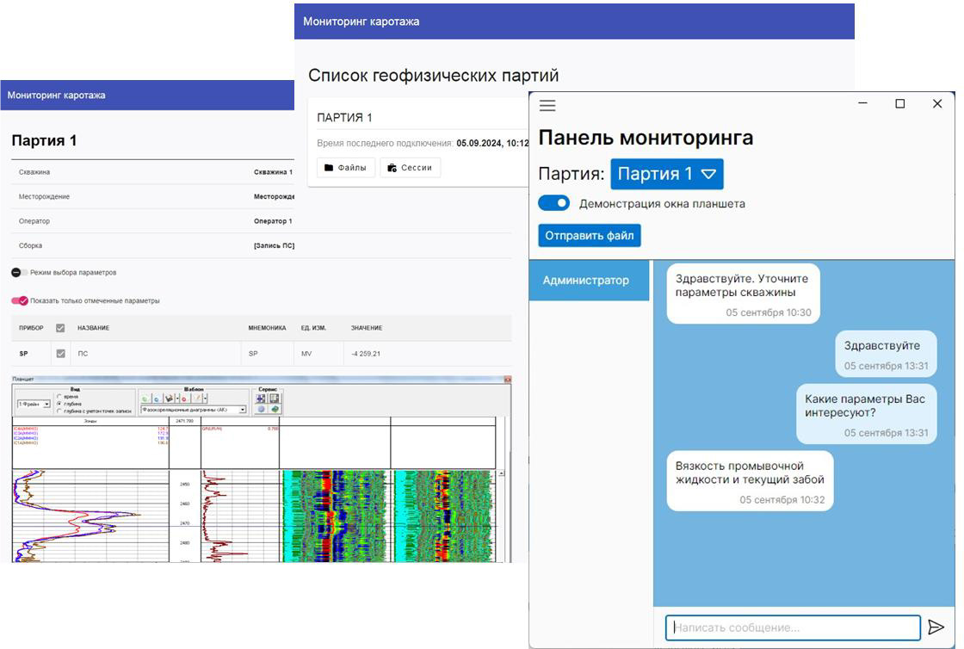Image resolution: width=964 pixels, height=649 pixels.
Task: Open the 1 Фрейм dropdown
Action: click(x=46, y=404)
